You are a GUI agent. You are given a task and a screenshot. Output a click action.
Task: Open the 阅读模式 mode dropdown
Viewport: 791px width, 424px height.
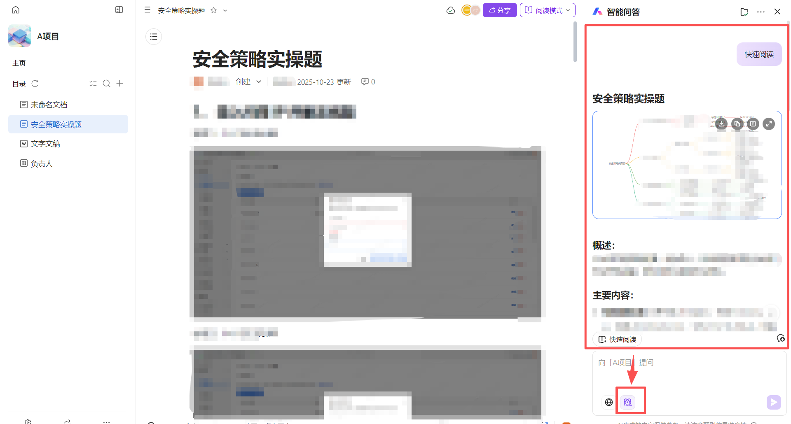548,10
